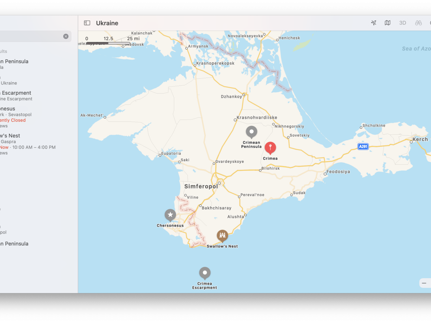Select Swallow's Nest search result
Viewport: 431px width, 323px height.
tap(11, 136)
